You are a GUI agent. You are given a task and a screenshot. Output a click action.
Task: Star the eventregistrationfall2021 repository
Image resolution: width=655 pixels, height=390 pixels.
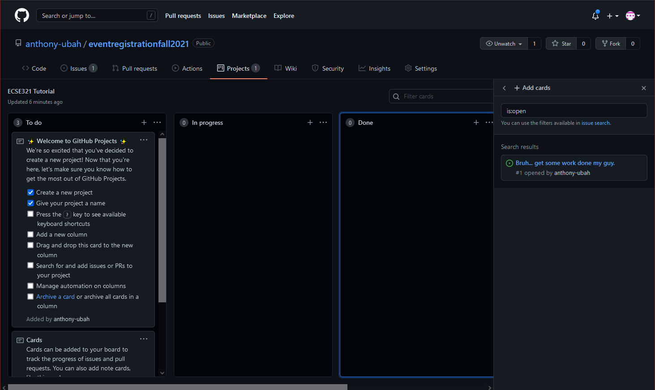pyautogui.click(x=561, y=43)
